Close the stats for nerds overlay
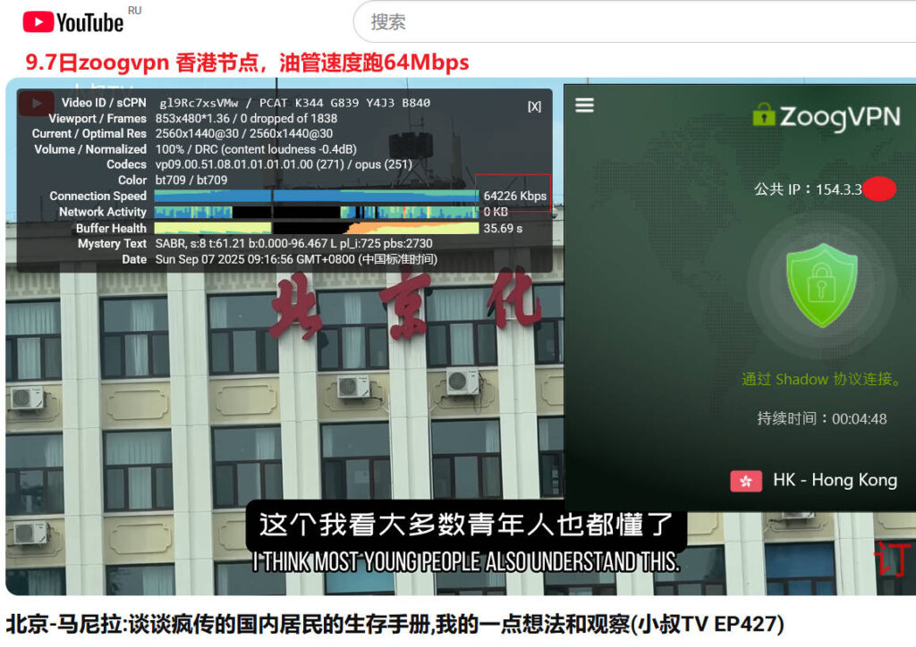The height and width of the screenshot is (647, 916). click(x=534, y=106)
